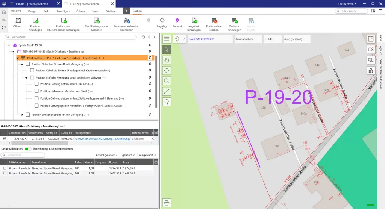Open the Perspektiven dropdown
This screenshot has width=385, height=209.
tap(347, 3)
